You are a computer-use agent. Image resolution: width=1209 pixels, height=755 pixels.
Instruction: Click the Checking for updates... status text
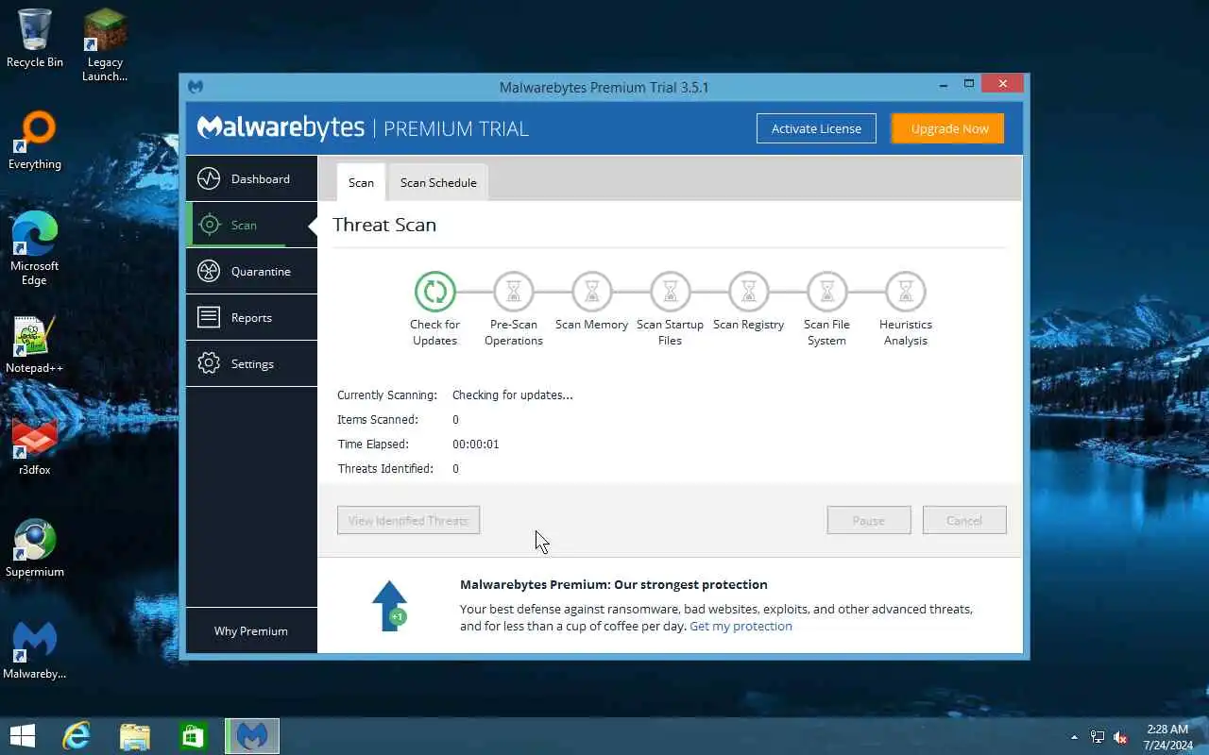[x=512, y=395]
